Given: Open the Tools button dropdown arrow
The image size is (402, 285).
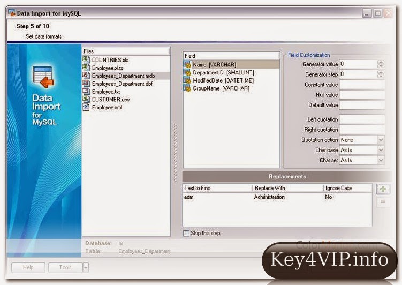Looking at the screenshot, I should 86,267.
